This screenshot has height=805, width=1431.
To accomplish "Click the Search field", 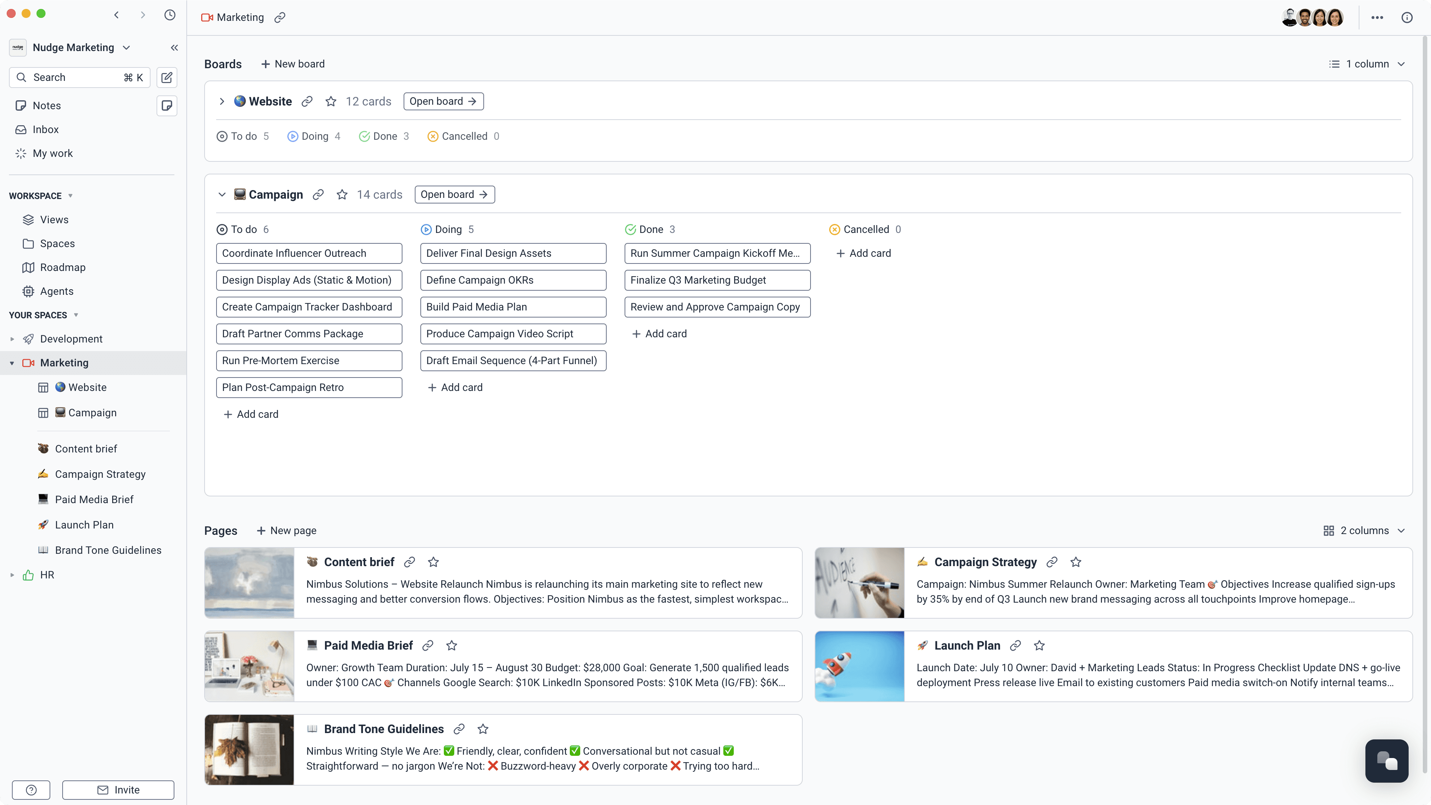I will point(79,77).
